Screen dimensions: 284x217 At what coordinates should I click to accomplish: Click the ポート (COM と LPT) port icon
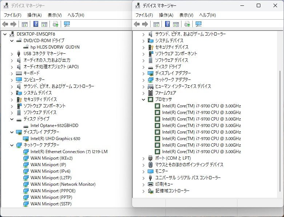[151, 158]
